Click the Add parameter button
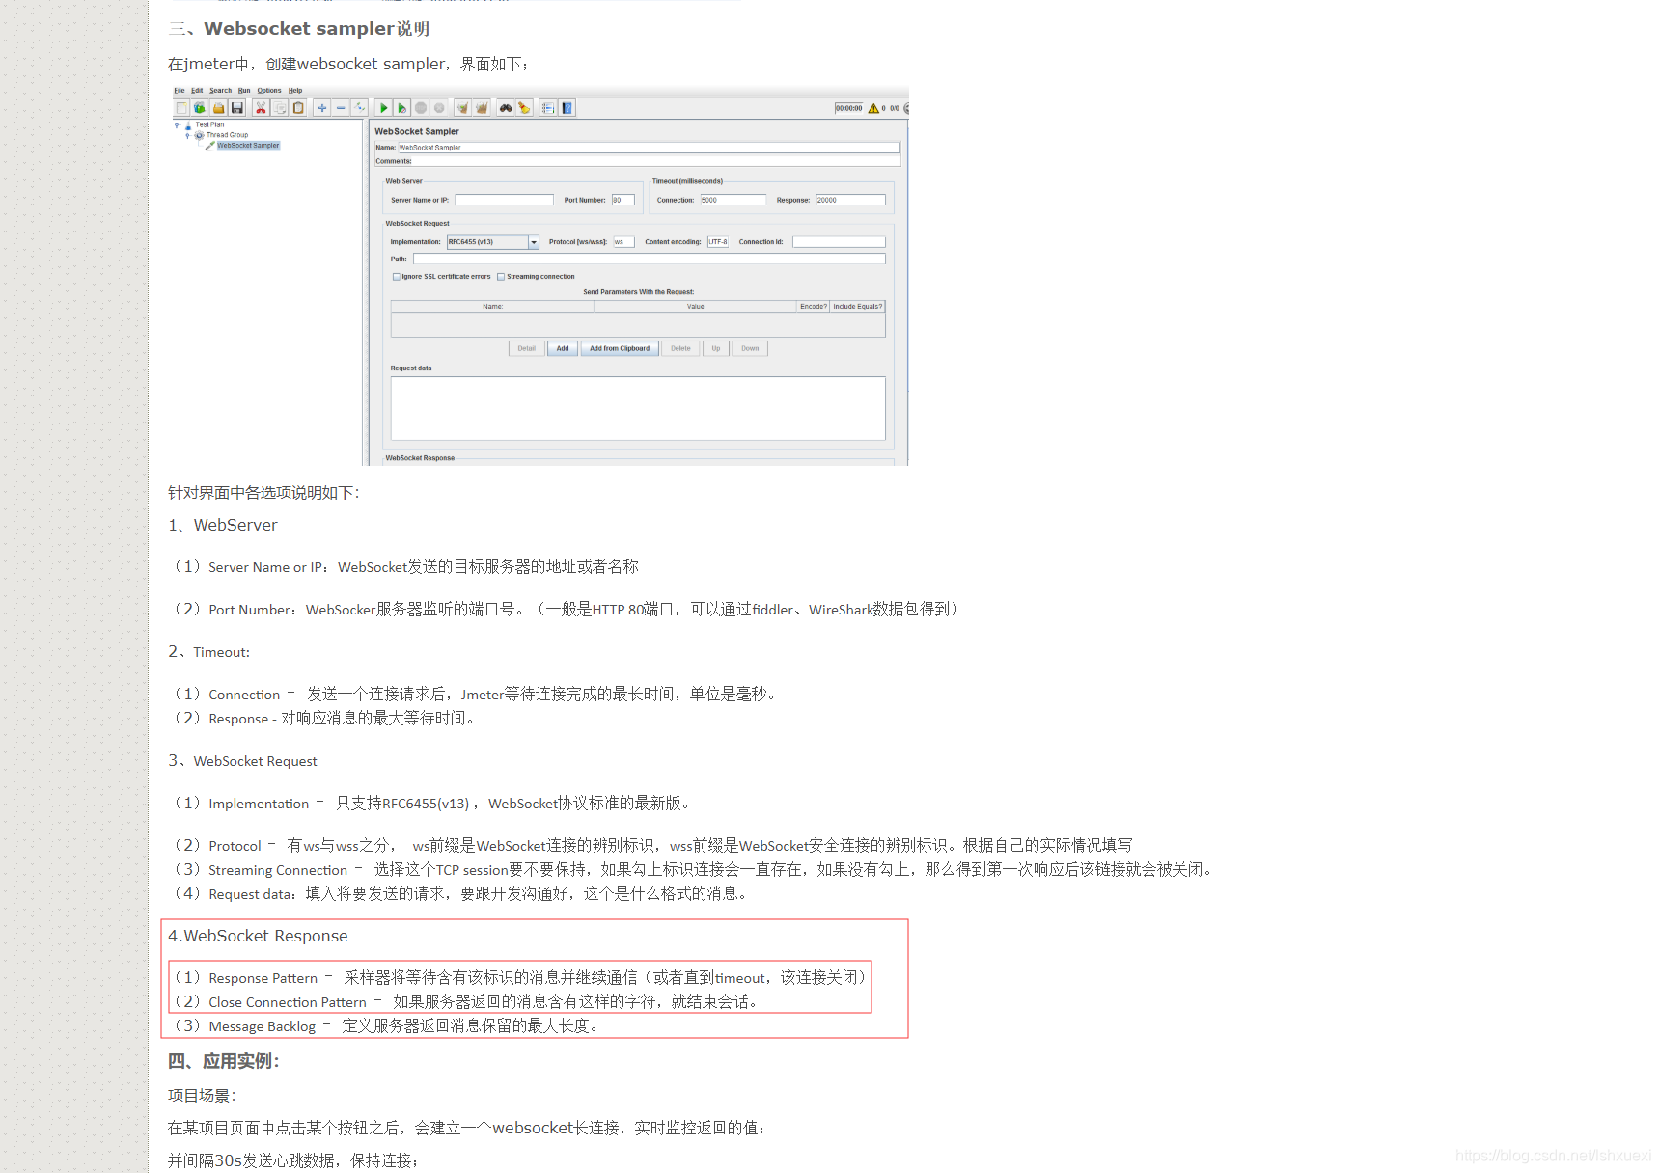 (x=563, y=348)
